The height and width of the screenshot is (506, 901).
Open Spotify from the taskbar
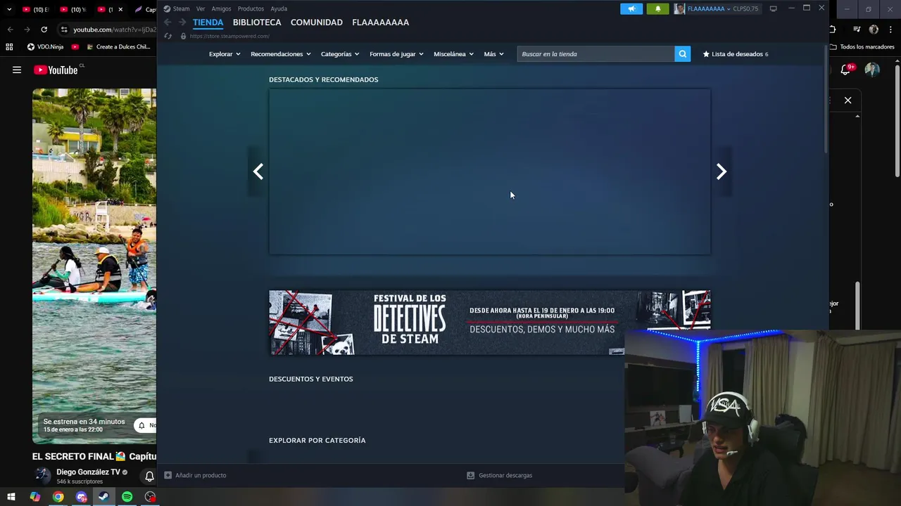coord(127,497)
